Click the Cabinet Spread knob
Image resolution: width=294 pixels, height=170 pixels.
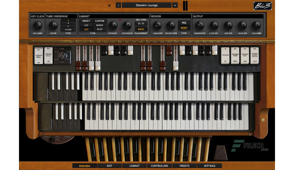(x=113, y=26)
